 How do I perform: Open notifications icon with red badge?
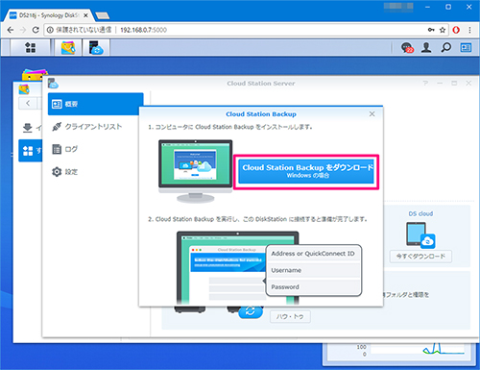pos(407,48)
